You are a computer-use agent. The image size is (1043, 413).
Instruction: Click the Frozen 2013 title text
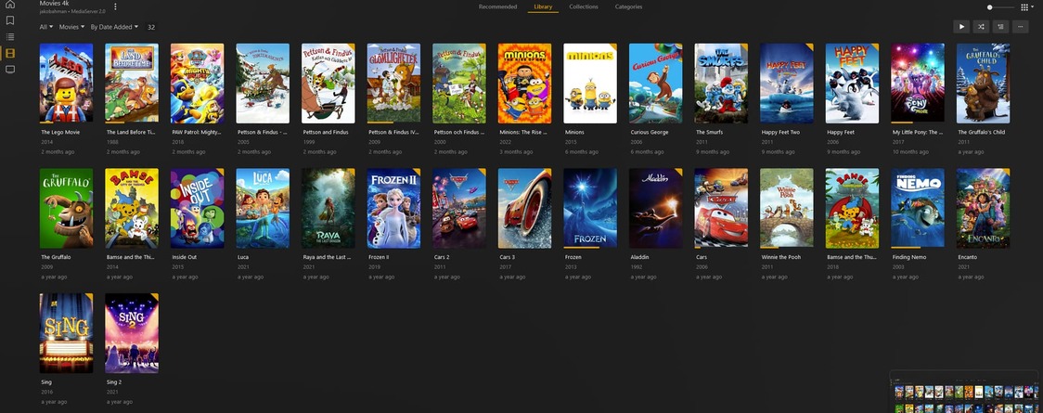573,257
